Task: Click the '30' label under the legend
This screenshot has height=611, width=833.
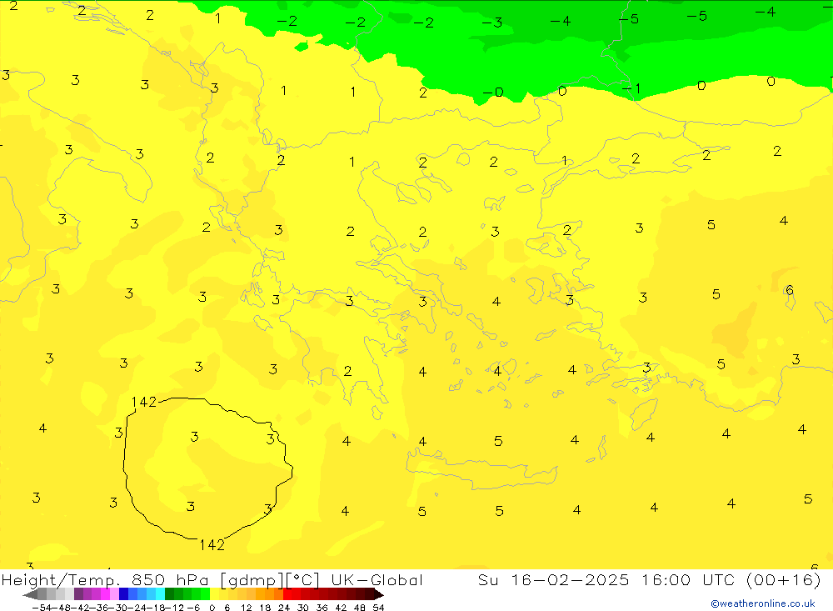Action: click(x=303, y=608)
